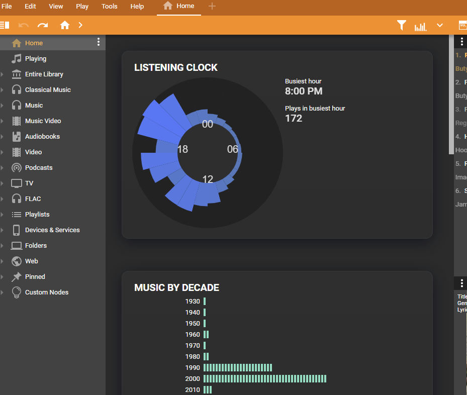The width and height of the screenshot is (467, 395).
Task: Add a new tab with plus button
Action: (x=212, y=6)
